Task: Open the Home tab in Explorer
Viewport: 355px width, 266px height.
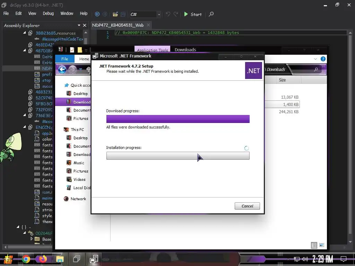Action: point(84,59)
